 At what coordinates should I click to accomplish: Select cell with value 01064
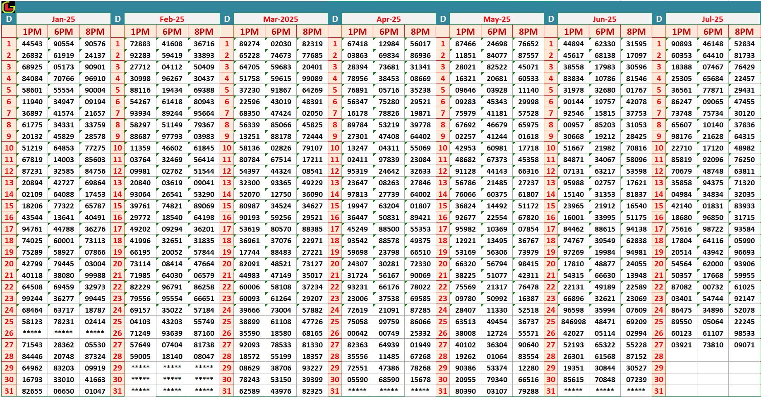(x=497, y=356)
